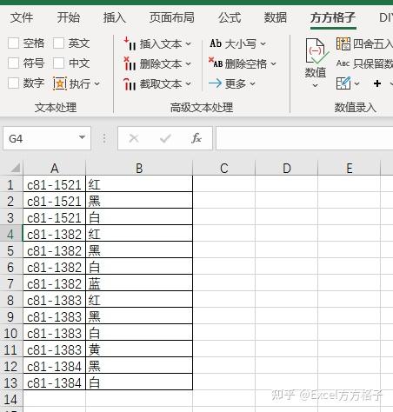Select row 7 header
Screen dimensions: 393x412
point(11,283)
